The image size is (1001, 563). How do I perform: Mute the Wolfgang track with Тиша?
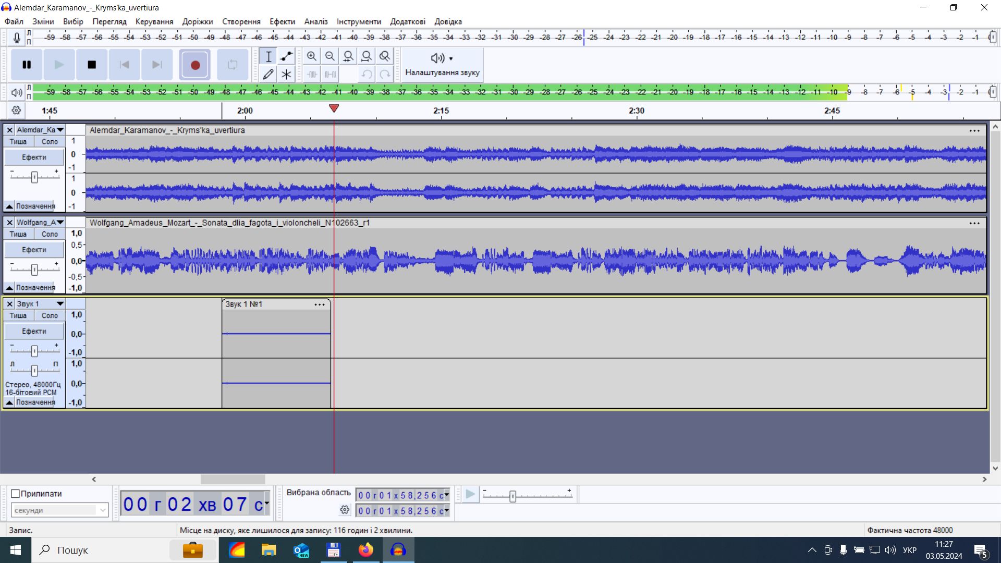[x=18, y=234]
